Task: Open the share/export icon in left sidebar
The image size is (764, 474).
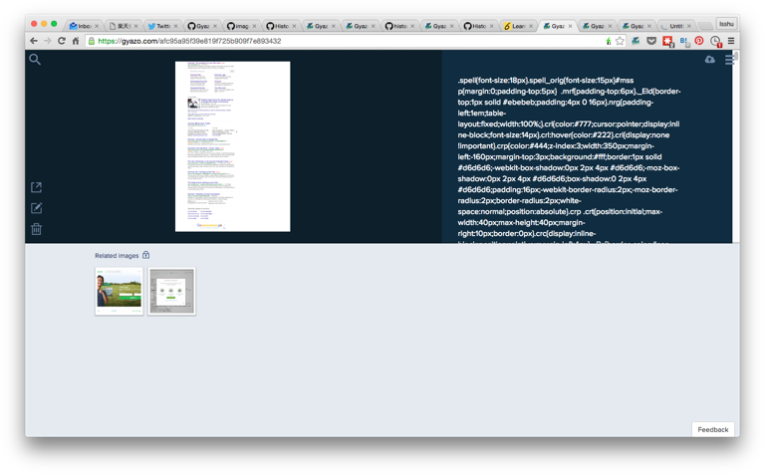Action: [x=36, y=187]
